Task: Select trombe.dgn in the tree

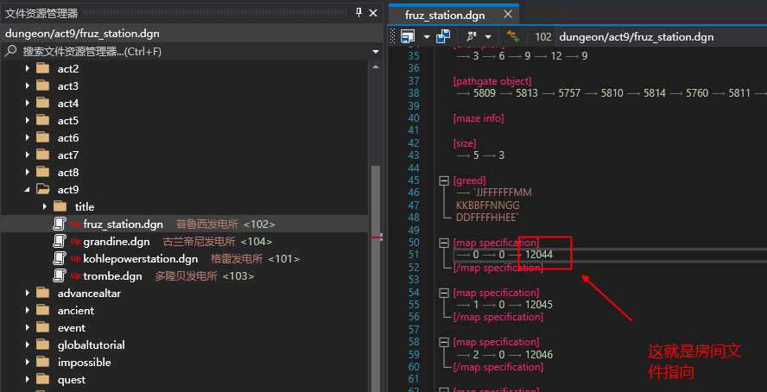Action: pos(113,276)
